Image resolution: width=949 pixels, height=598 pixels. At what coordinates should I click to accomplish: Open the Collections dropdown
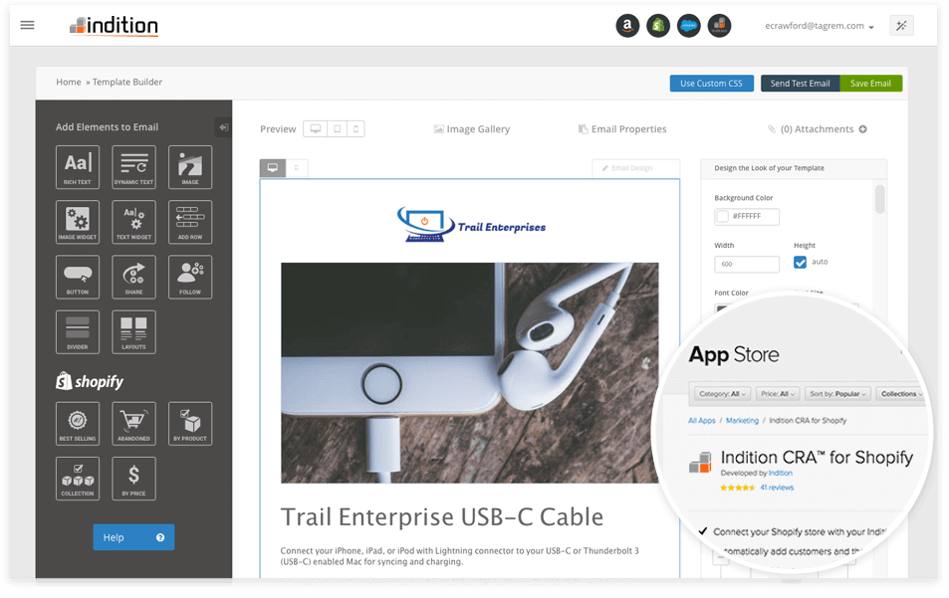click(x=900, y=394)
